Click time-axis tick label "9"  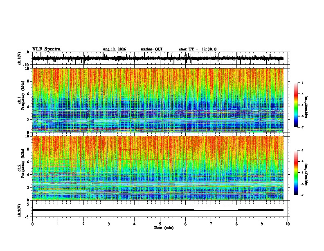point(262,224)
